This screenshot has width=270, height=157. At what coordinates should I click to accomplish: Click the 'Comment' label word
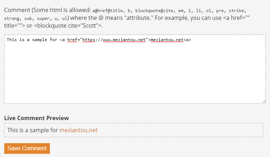pyautogui.click(x=17, y=10)
